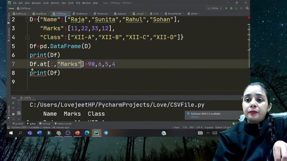This screenshot has width=287, height=161.
Task: Open the Window menu
Action: coord(86,3)
